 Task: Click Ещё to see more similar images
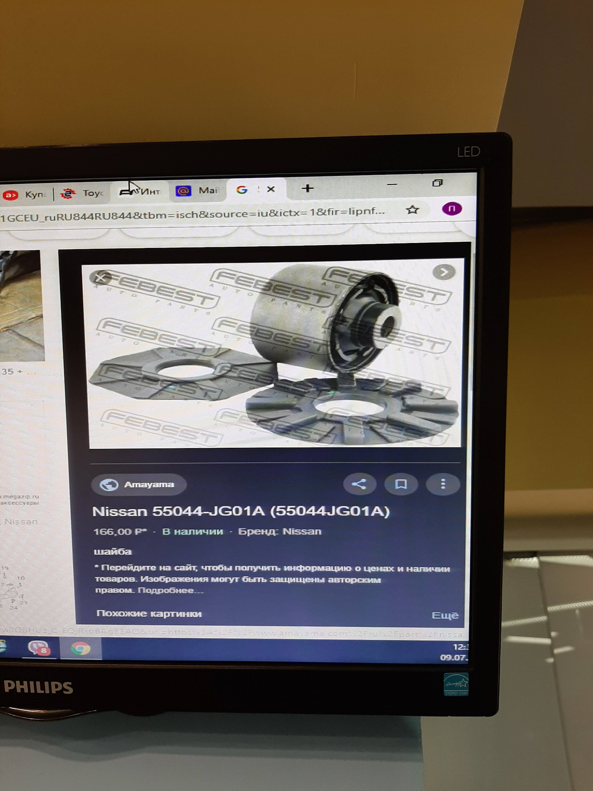coord(445,615)
